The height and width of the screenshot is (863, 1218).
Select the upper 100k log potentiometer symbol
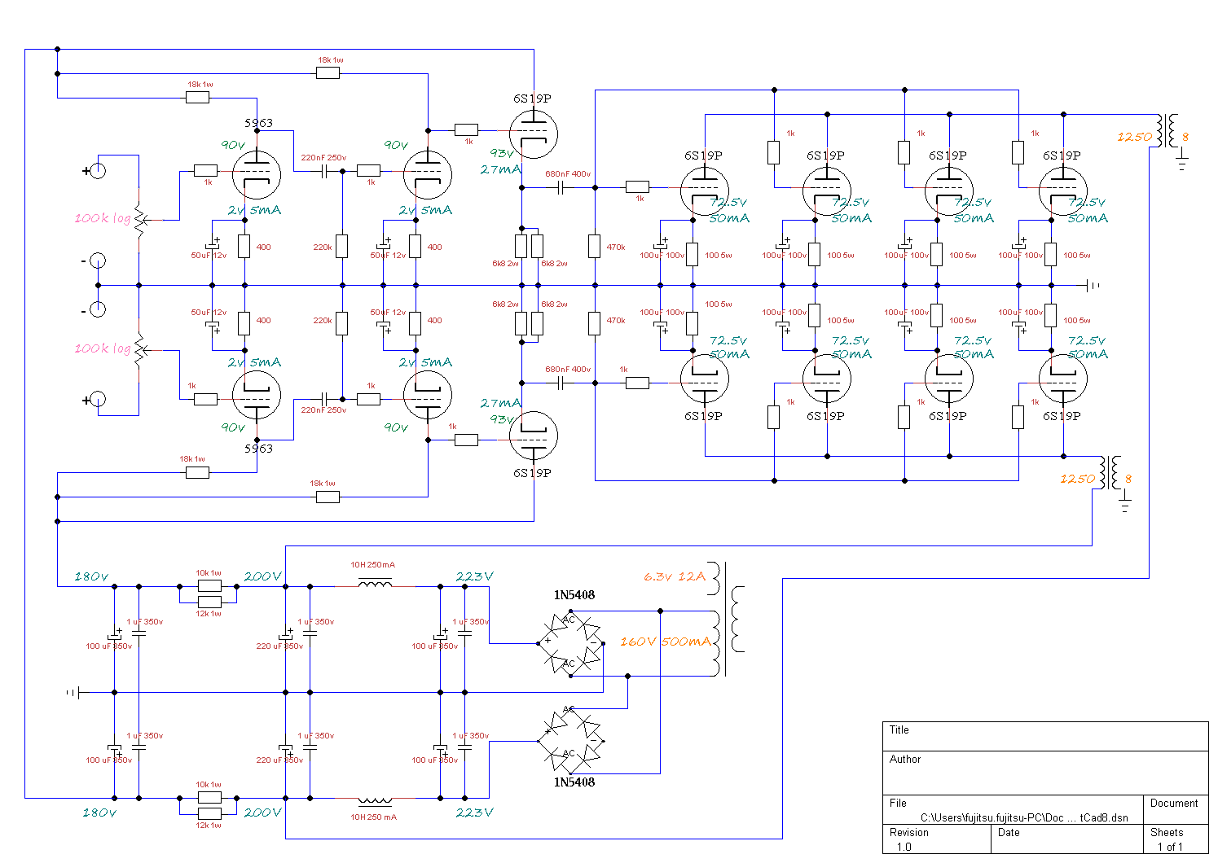point(139,220)
